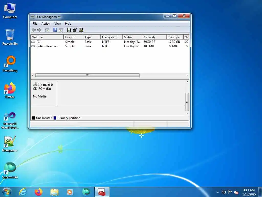Click the horizontal scrollbar thumb in volume list
This screenshot has height=197, width=262.
[88, 75]
